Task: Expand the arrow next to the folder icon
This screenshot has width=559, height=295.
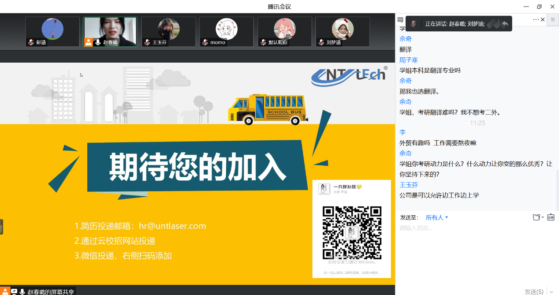Action: [543, 217]
